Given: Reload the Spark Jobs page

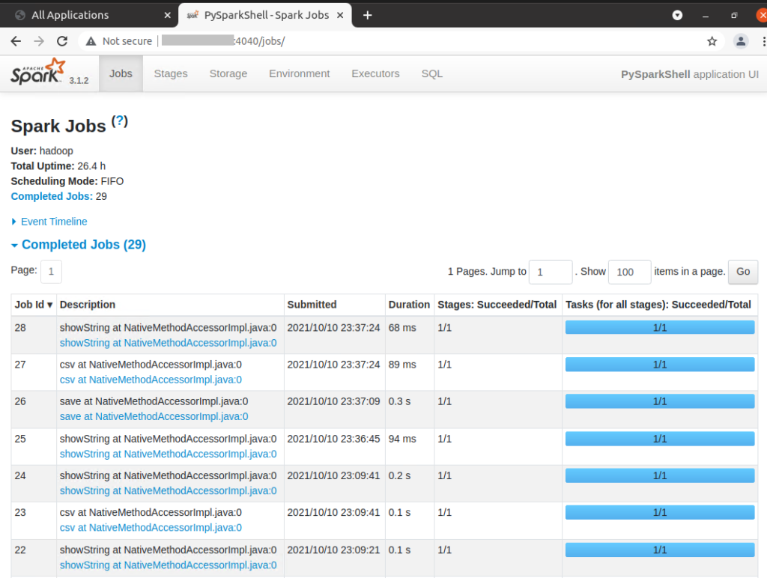Looking at the screenshot, I should (62, 41).
